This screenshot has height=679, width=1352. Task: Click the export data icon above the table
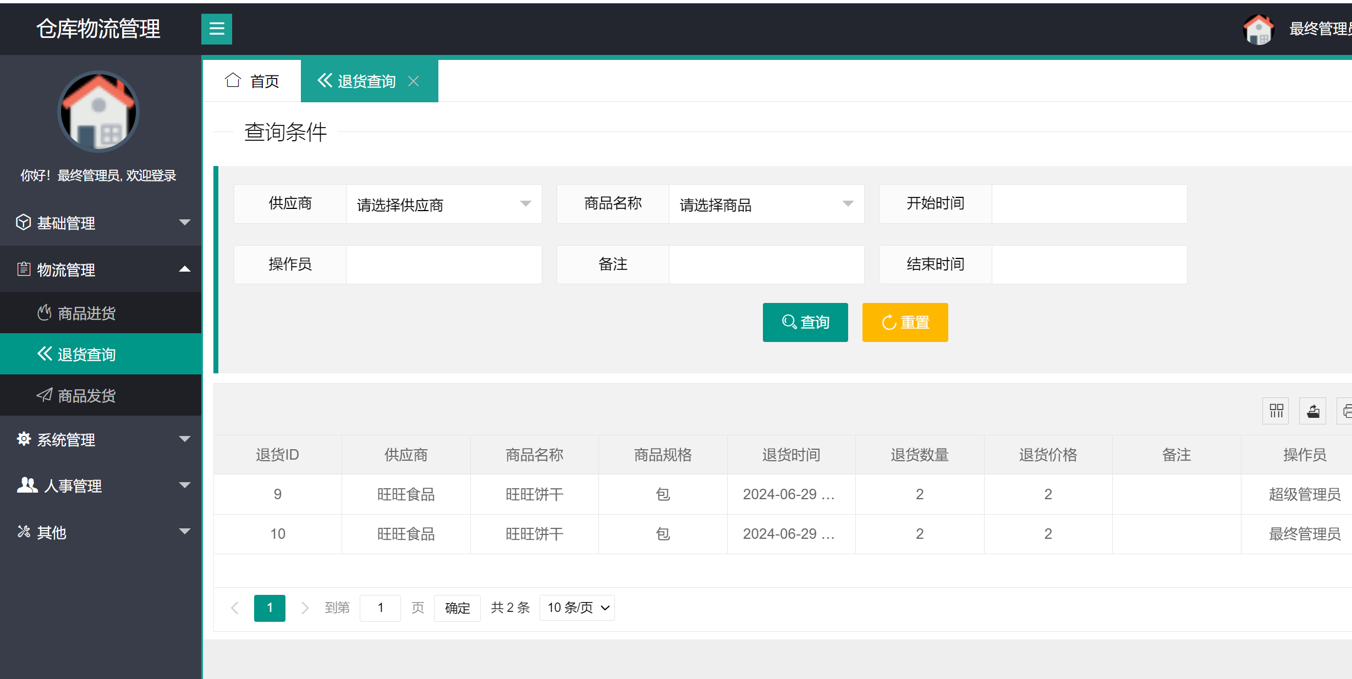tap(1312, 410)
